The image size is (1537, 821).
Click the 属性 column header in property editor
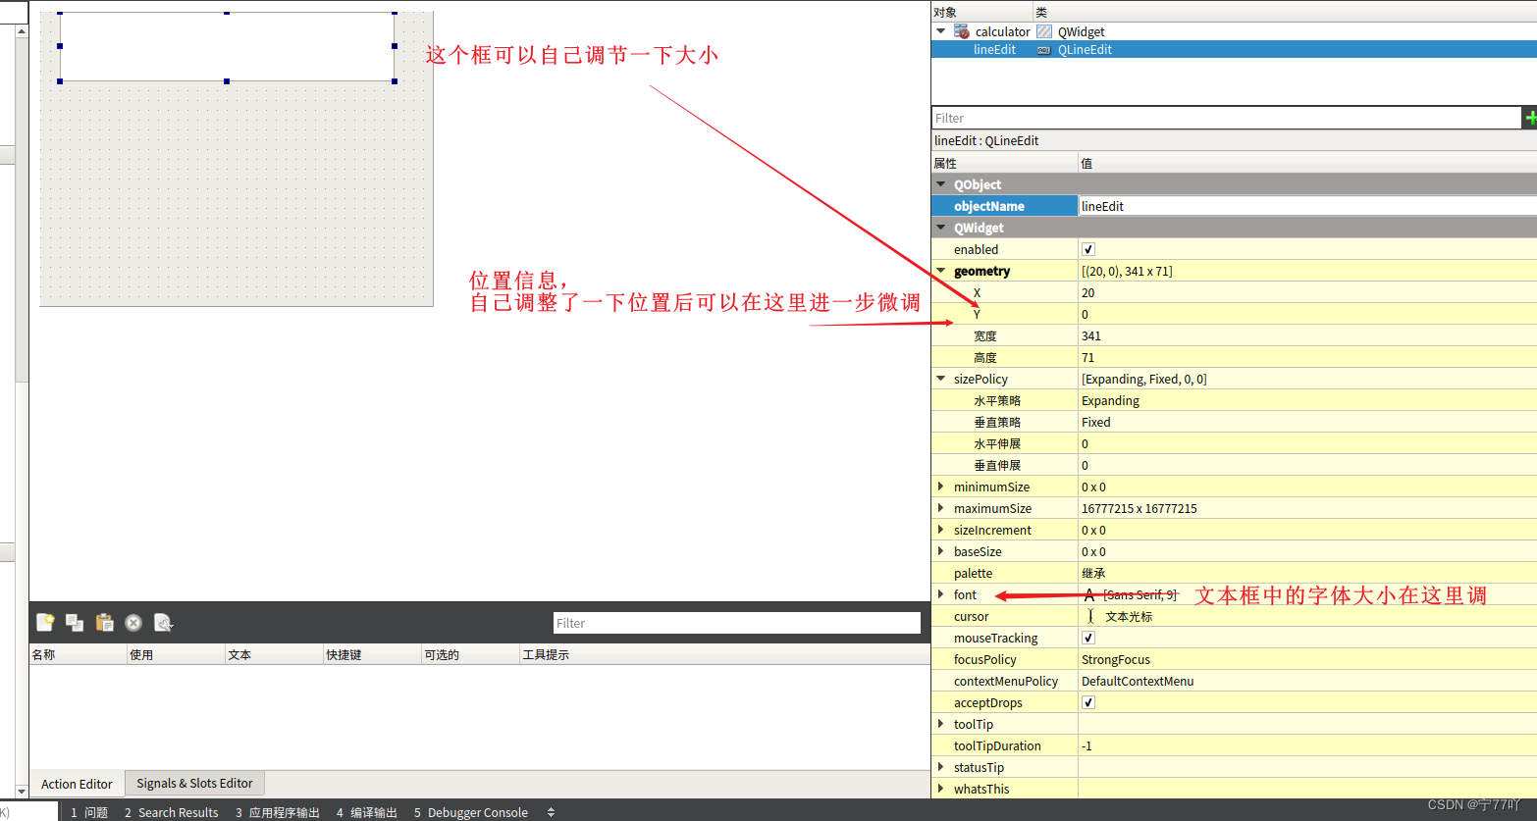click(1004, 163)
